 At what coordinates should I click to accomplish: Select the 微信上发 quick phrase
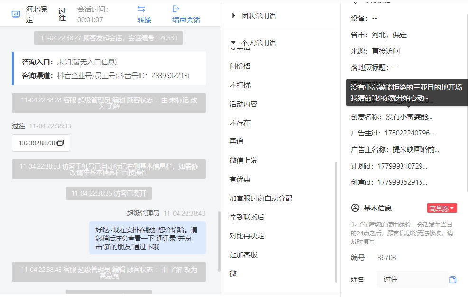click(x=243, y=161)
